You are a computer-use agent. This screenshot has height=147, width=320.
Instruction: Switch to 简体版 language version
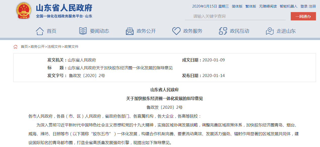pos(237,6)
